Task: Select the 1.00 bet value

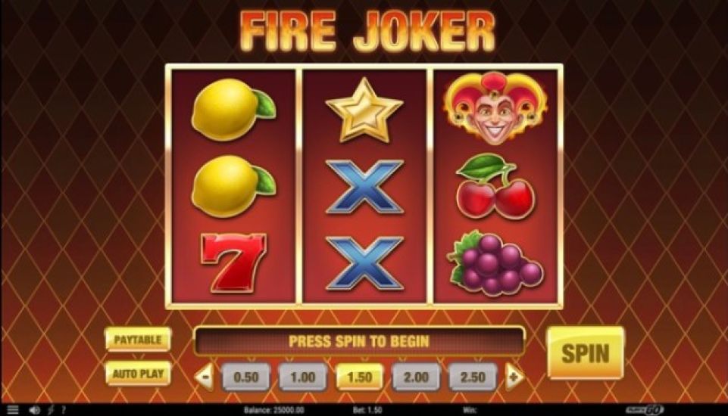Action: pyautogui.click(x=303, y=377)
